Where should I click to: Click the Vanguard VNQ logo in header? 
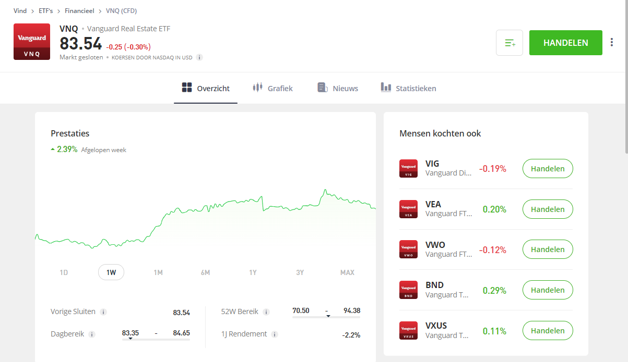(32, 42)
